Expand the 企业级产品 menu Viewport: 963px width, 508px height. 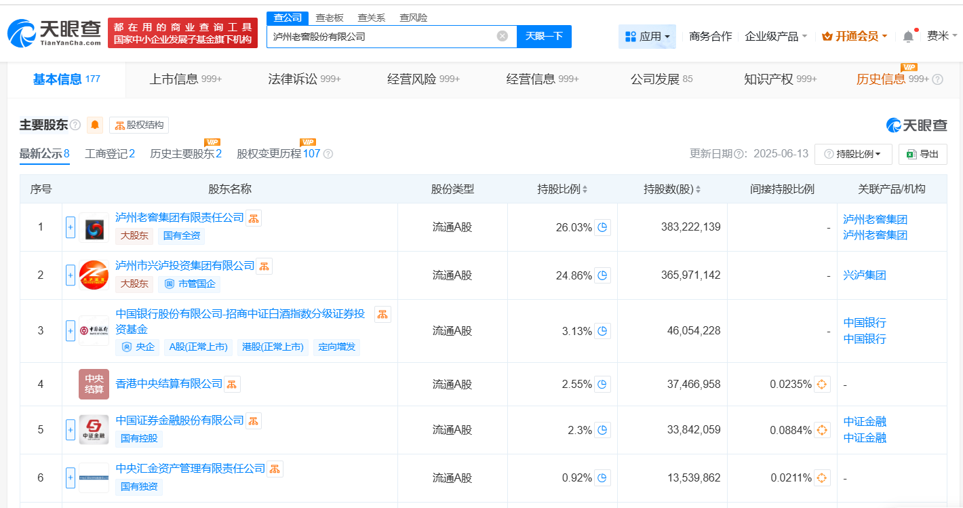click(x=776, y=37)
